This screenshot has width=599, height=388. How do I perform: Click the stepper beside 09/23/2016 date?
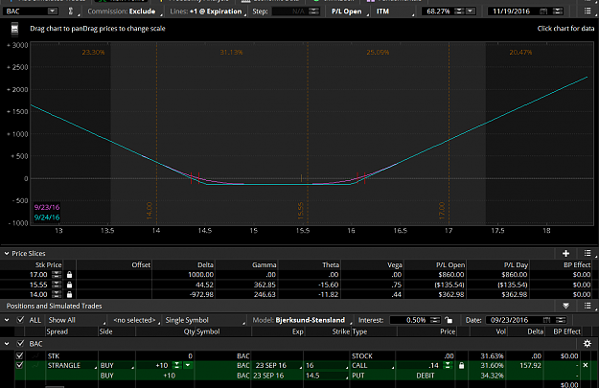tap(561, 320)
